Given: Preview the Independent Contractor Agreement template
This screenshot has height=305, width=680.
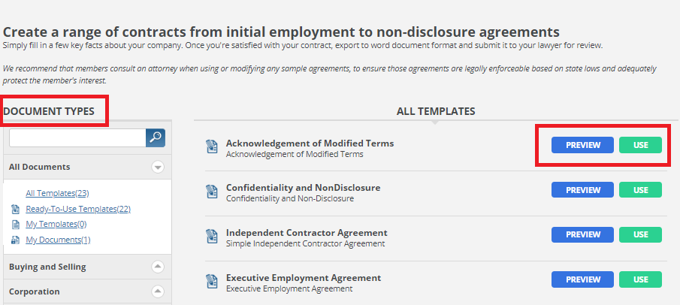Looking at the screenshot, I should [582, 234].
